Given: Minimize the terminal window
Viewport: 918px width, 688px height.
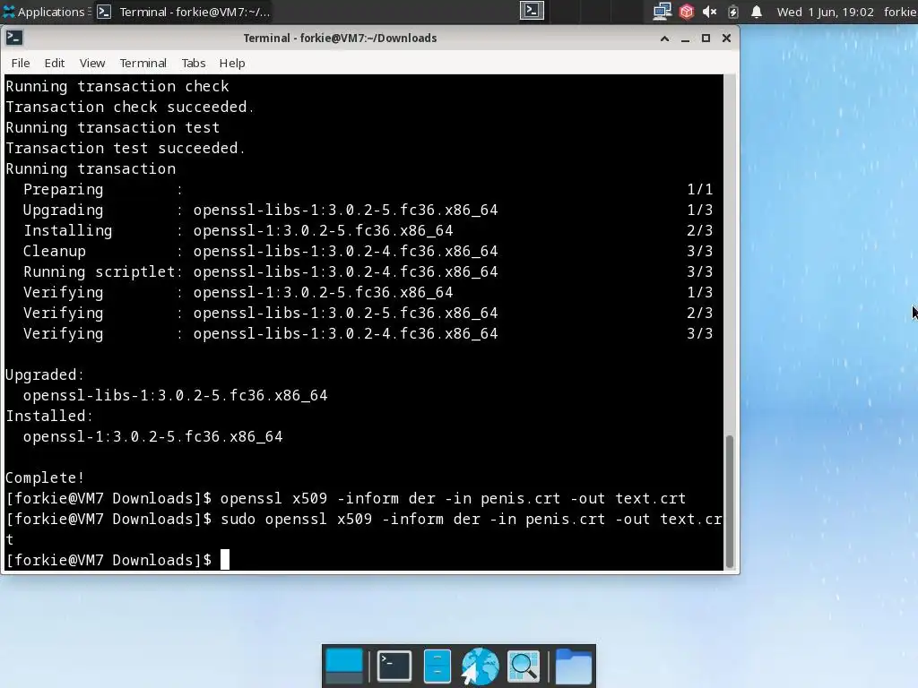Looking at the screenshot, I should click(685, 39).
